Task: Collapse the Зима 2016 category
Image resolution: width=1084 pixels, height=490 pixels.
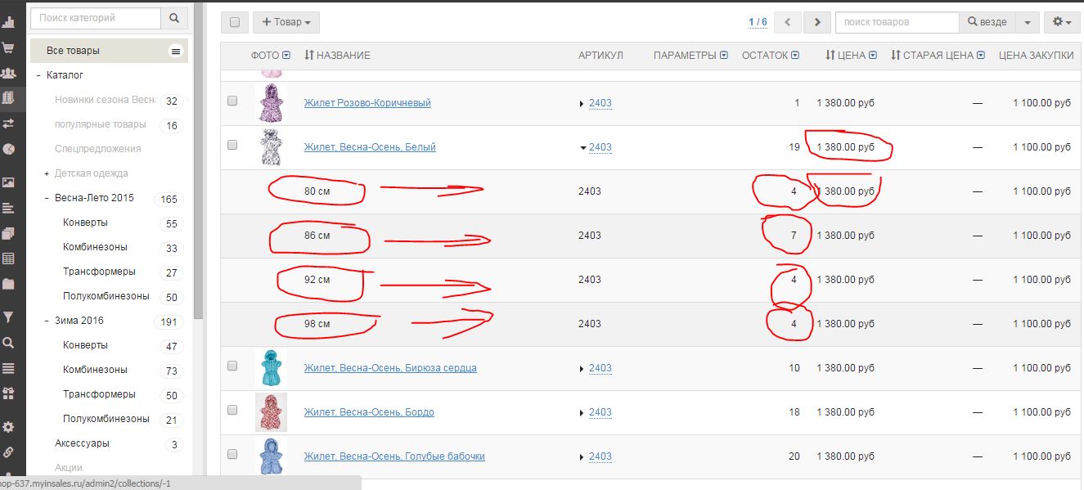Action: [x=47, y=321]
